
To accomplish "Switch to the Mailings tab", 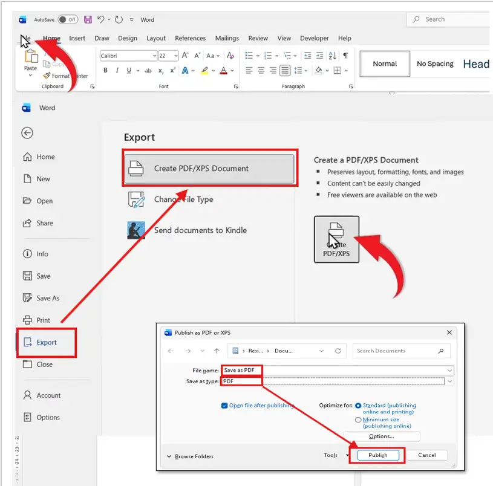I will pyautogui.click(x=227, y=38).
